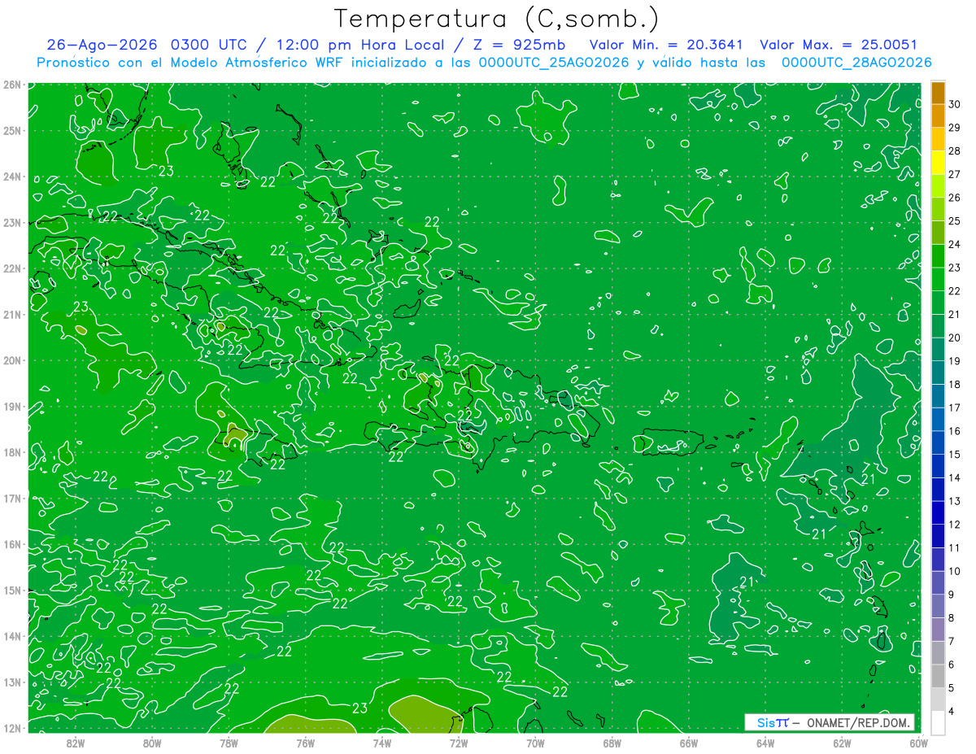Click the '15N' latitude label

click(x=11, y=590)
